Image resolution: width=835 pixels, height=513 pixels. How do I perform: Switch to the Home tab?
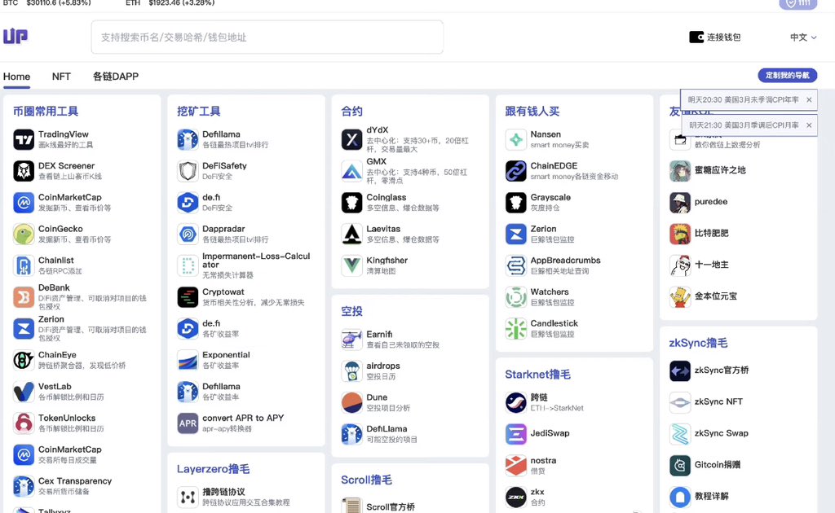[x=16, y=77]
